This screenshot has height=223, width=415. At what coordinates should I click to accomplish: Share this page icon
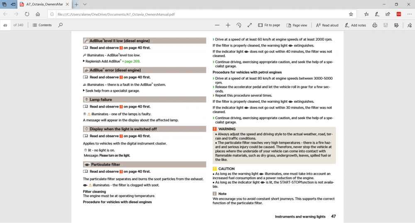point(388,14)
